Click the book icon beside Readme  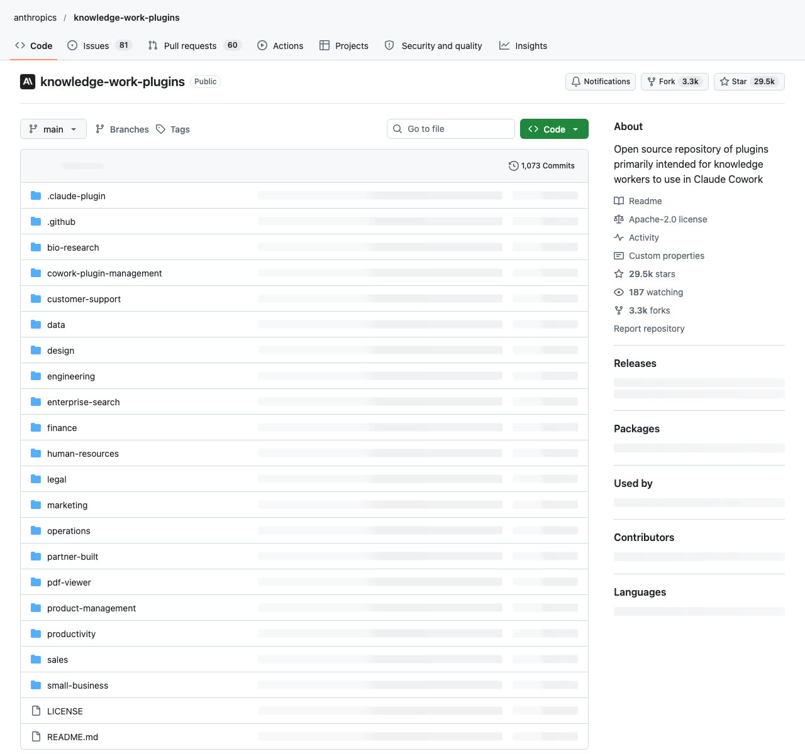619,201
